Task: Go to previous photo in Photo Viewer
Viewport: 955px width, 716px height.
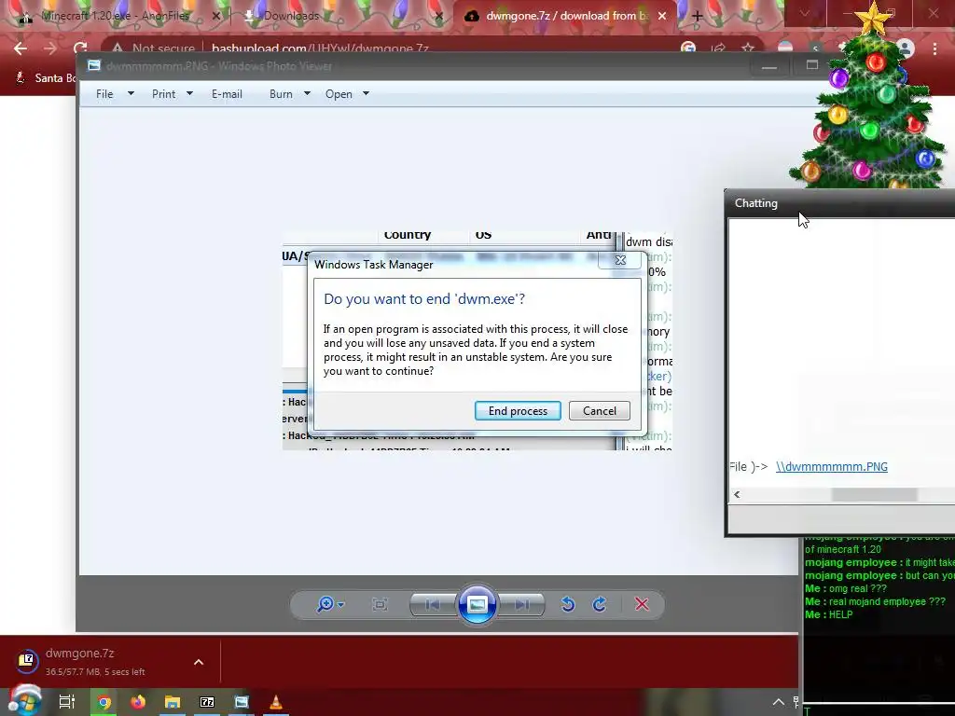Action: pos(433,604)
